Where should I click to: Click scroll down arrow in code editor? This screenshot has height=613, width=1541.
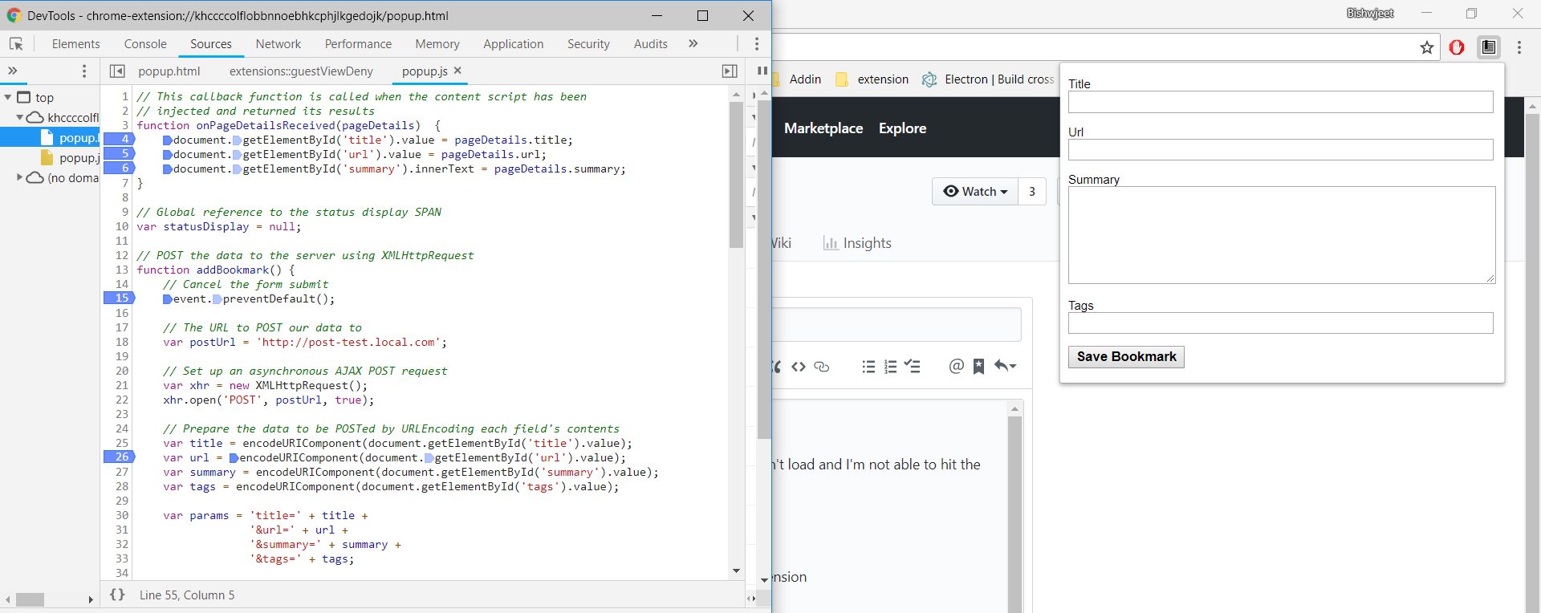[x=736, y=571]
